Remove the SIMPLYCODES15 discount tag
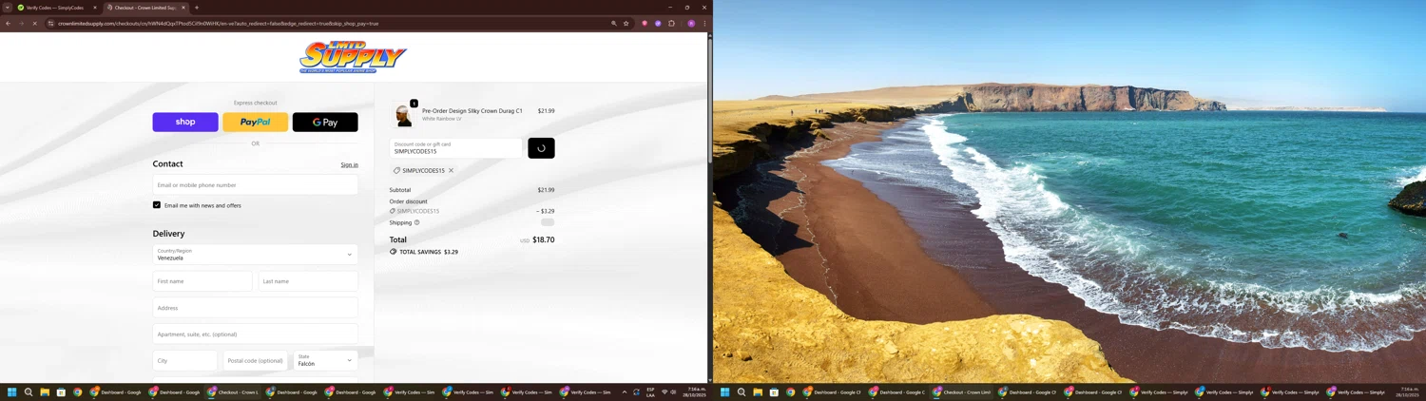This screenshot has width=1426, height=401. pyautogui.click(x=451, y=171)
